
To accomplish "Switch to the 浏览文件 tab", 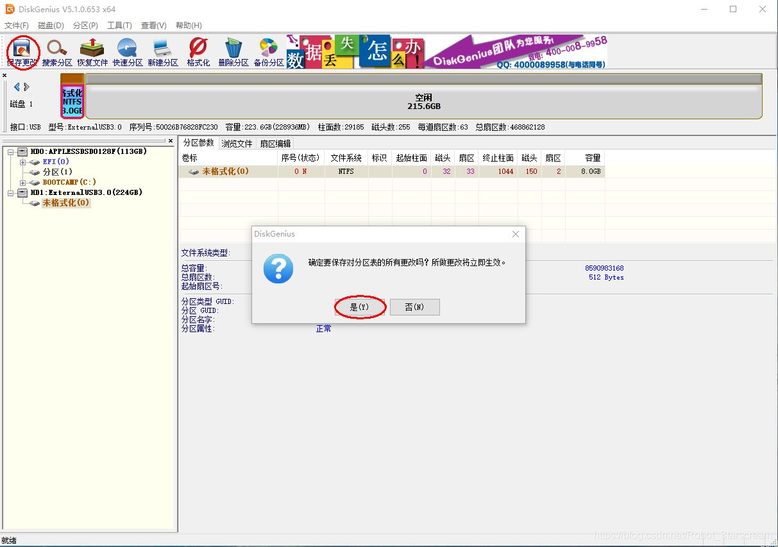I will point(237,144).
